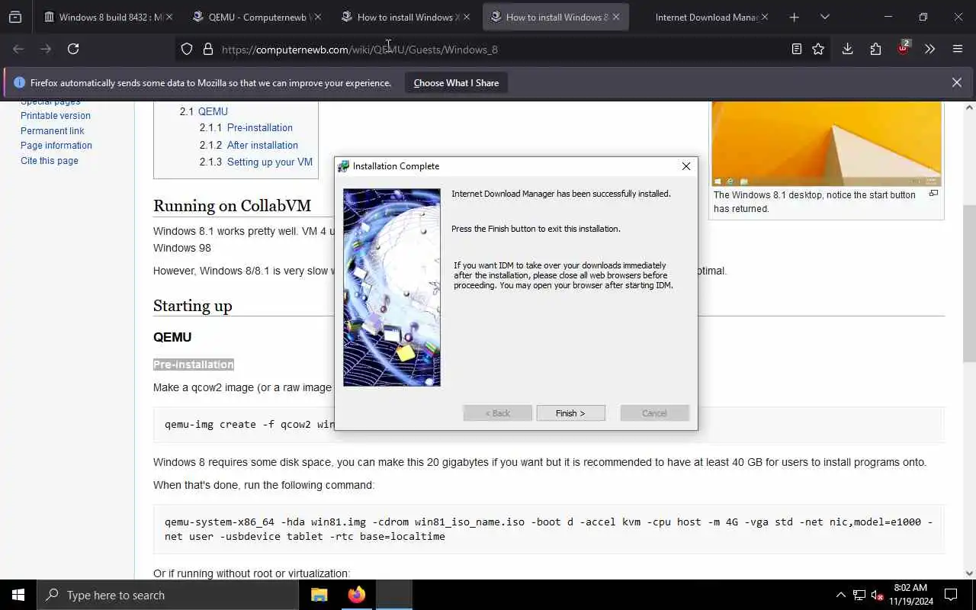Open the tracking protection shield icon
The height and width of the screenshot is (610, 976).
coord(187,49)
